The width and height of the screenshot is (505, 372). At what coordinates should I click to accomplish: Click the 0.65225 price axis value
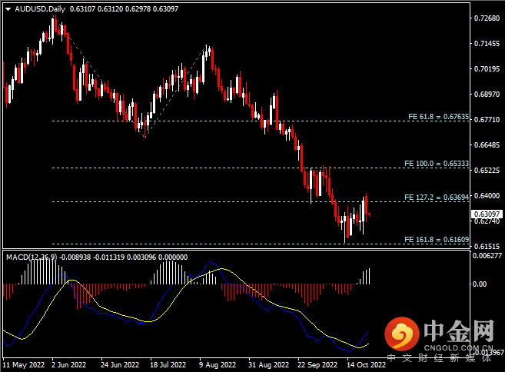tap(487, 171)
